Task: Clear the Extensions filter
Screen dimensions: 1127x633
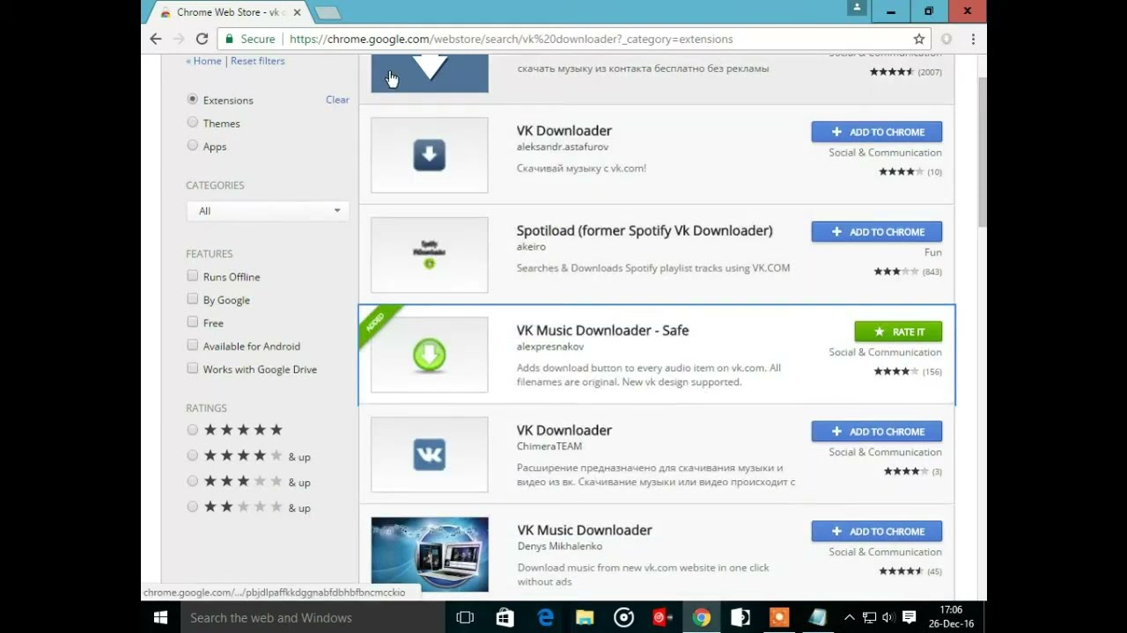Action: click(337, 99)
